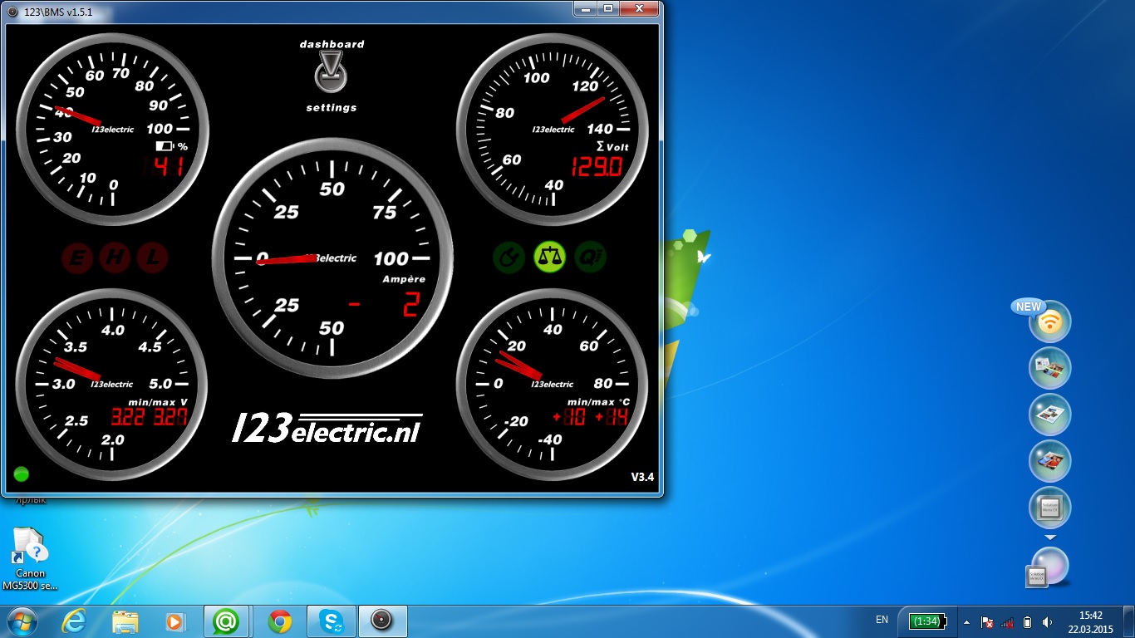Click the green status LED in the bottom-left corner
Screen dimensions: 1135x638
click(22, 474)
